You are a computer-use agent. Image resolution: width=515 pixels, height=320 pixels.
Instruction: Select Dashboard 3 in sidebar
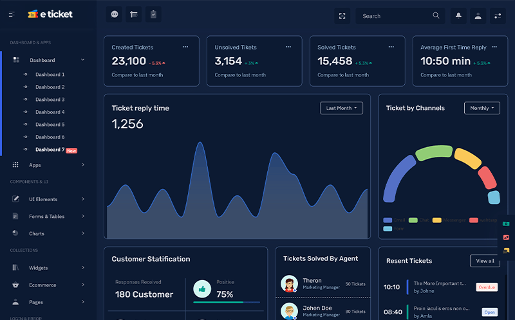(50, 100)
